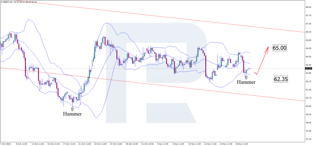
Task: Click the 23 Oct 11:00 time axis label
Action: tap(100, 144)
